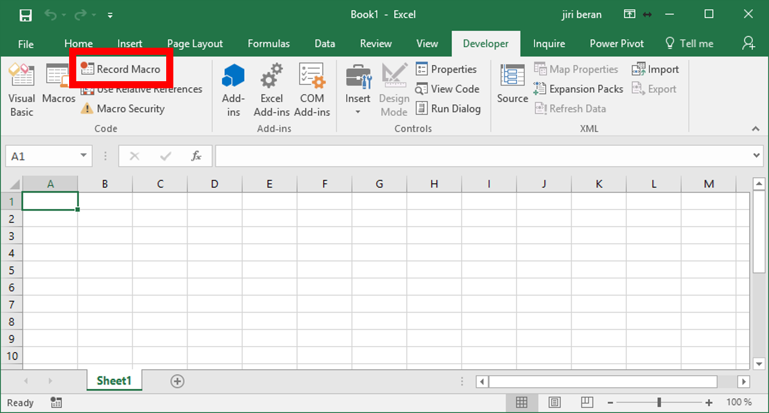This screenshot has width=769, height=413.
Task: Switch to the Power Pivot tab
Action: point(617,44)
